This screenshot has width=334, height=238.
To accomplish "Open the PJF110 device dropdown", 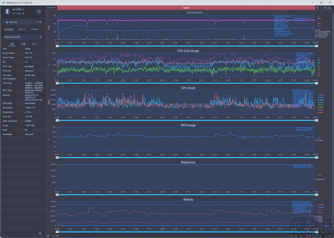I will coord(23,22).
